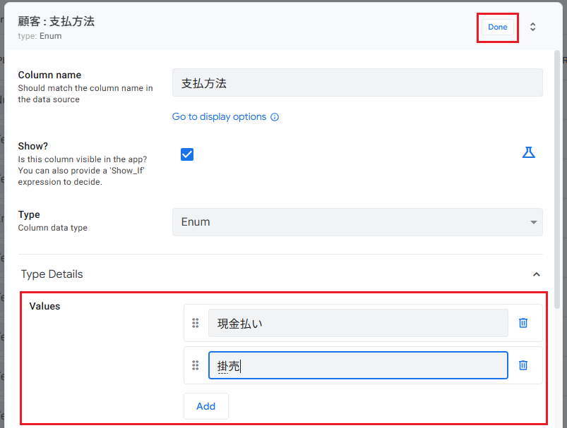Click the drag handle of 掛売
Screen dimensions: 567x428
(x=196, y=365)
